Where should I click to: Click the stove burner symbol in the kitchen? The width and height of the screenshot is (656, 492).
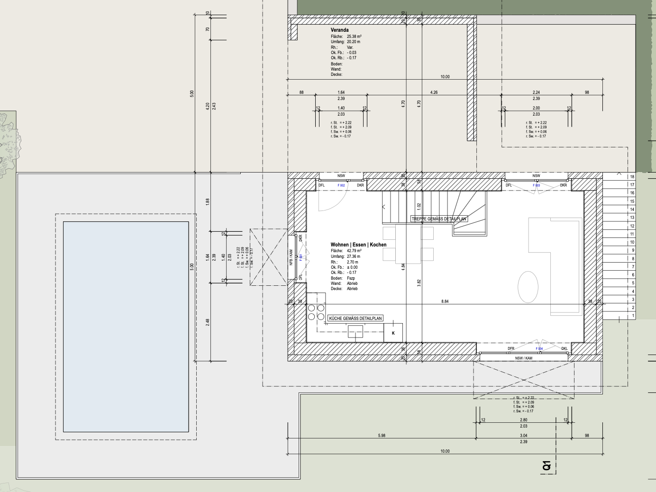316,312
